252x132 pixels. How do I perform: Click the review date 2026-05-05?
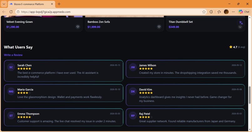(x=115, y=114)
